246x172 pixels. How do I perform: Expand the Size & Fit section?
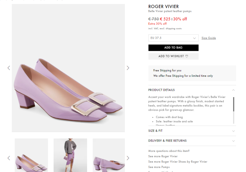point(233,131)
